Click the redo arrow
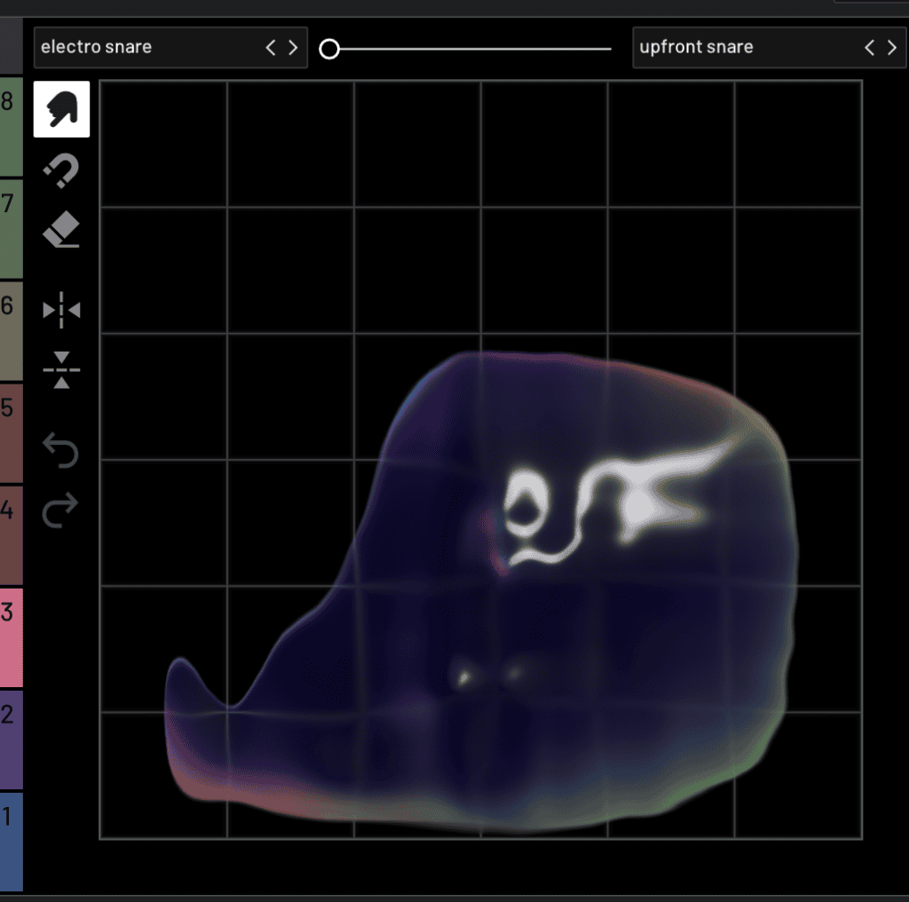Screen dimensions: 909x902 (x=61, y=510)
